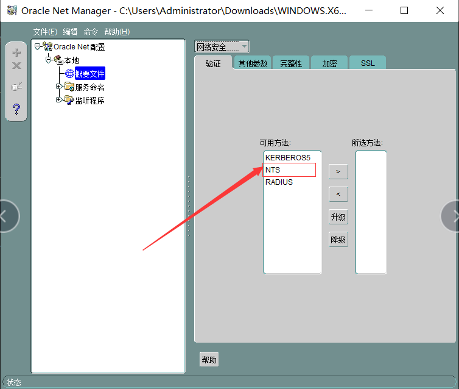459x389 pixels.
Task: Click the 降级 button
Action: 338,240
